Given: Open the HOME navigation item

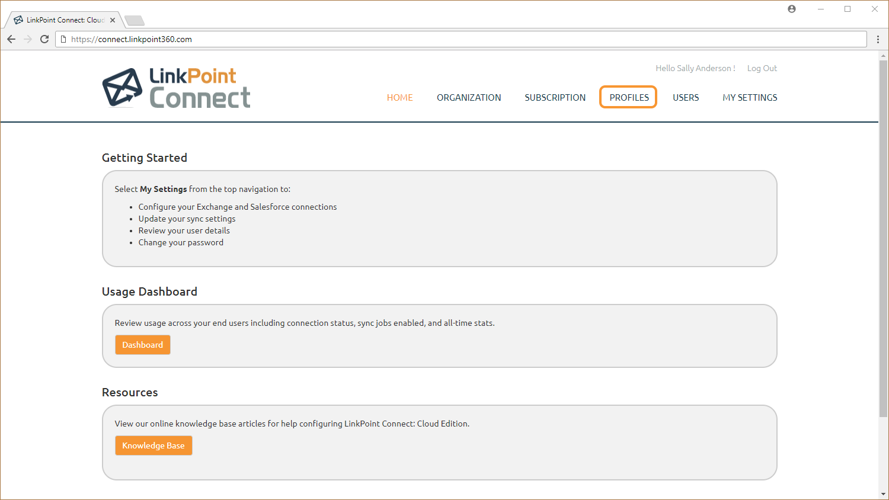Looking at the screenshot, I should 400,98.
